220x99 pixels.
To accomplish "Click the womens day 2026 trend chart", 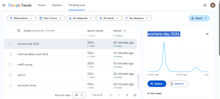I will [178, 57].
